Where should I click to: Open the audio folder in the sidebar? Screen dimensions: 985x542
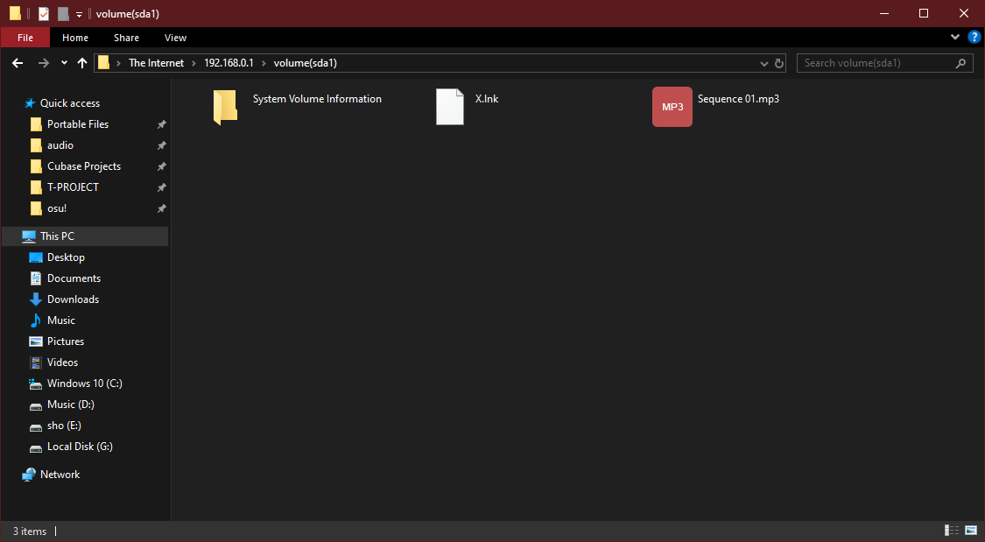(x=60, y=145)
